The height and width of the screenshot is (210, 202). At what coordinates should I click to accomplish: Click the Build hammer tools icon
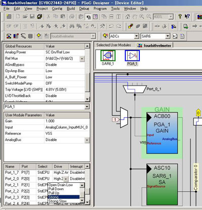click(103, 26)
